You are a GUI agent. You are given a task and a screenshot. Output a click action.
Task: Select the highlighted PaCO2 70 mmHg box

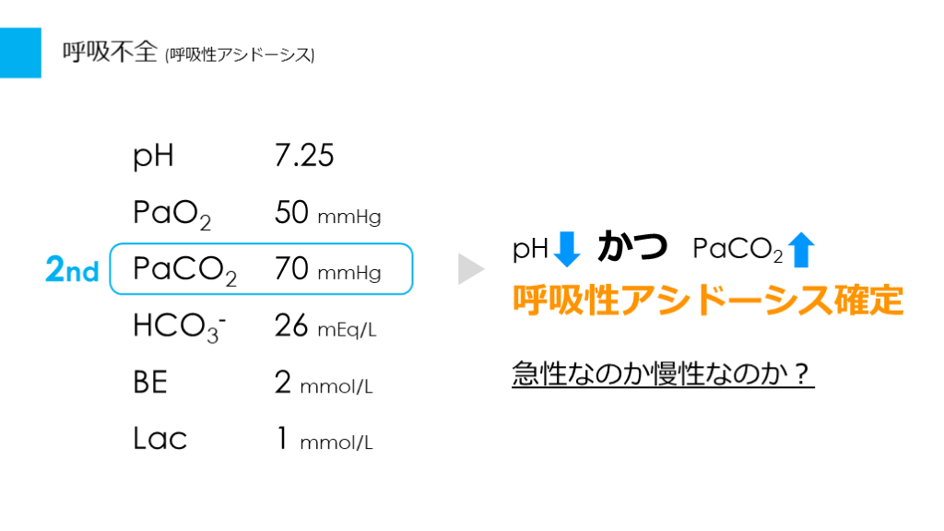tap(261, 269)
